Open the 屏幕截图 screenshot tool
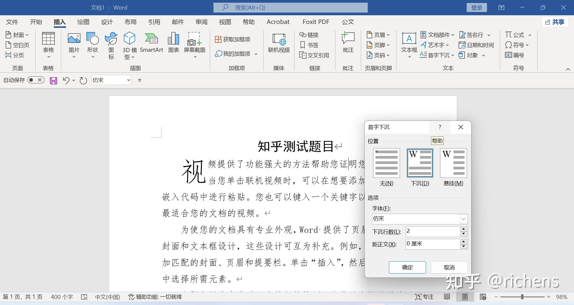The height and width of the screenshot is (305, 574). click(x=195, y=45)
